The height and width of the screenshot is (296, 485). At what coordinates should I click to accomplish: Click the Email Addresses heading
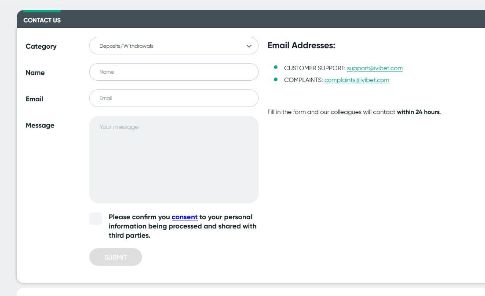[301, 45]
